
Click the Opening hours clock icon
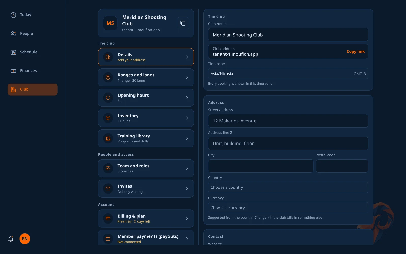coord(108,98)
